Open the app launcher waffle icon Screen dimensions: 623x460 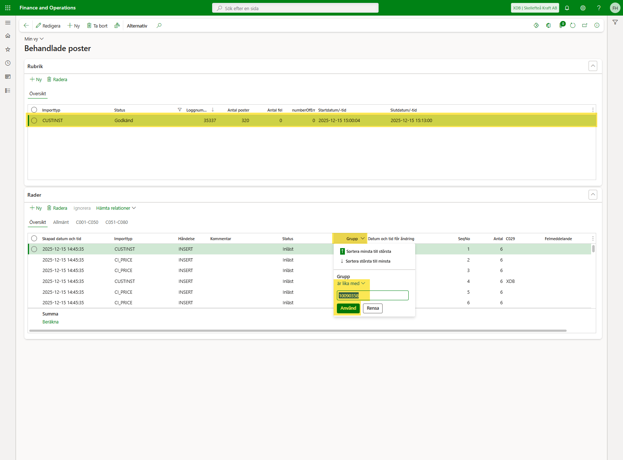[8, 8]
